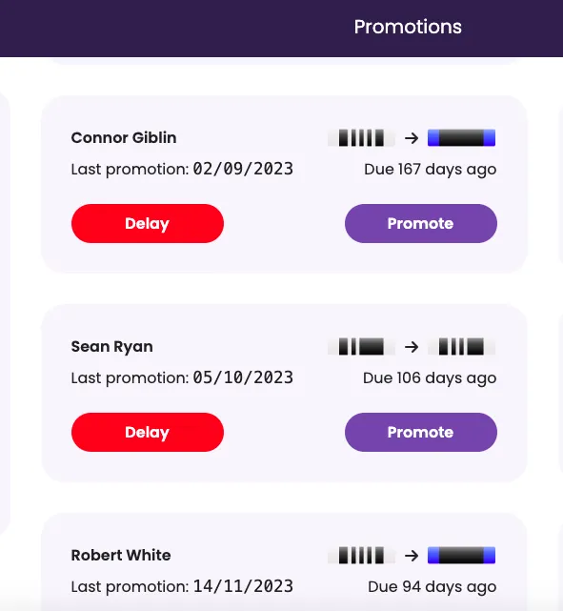Open the Promotions page title
This screenshot has height=611, width=563.
[408, 27]
